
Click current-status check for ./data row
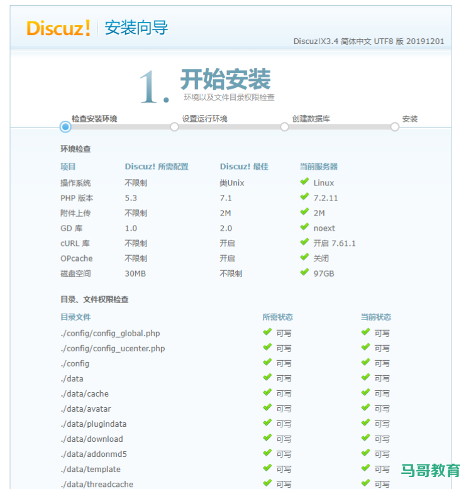365,378
